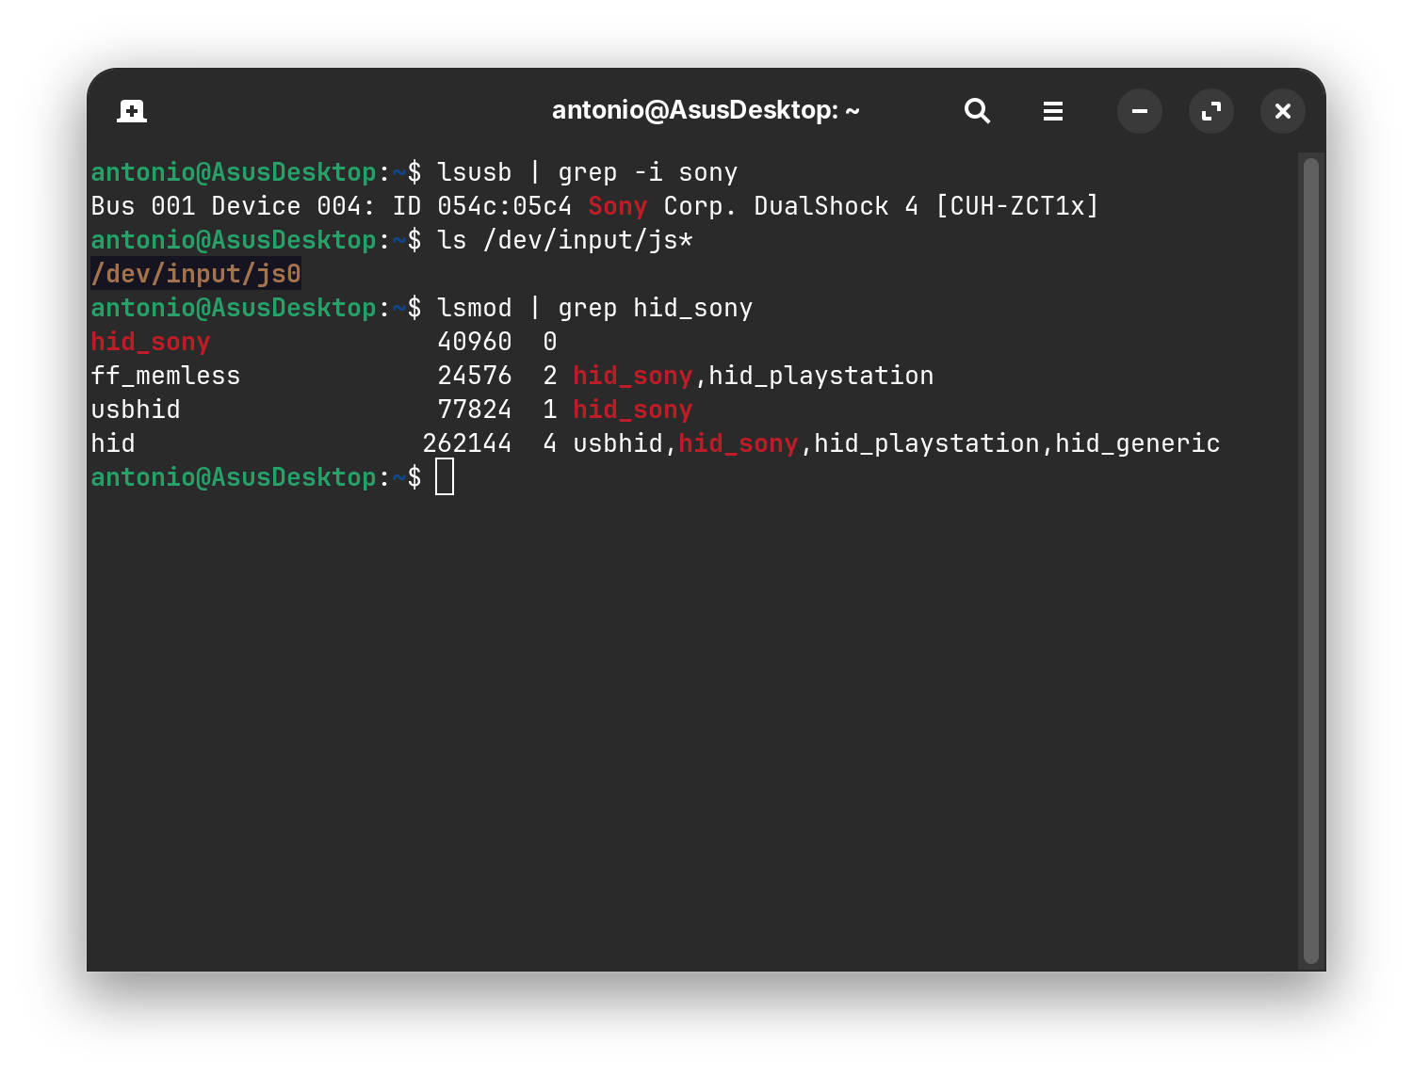The width and height of the screenshot is (1413, 1077).
Task: Minimize the terminal window
Action: (1140, 111)
